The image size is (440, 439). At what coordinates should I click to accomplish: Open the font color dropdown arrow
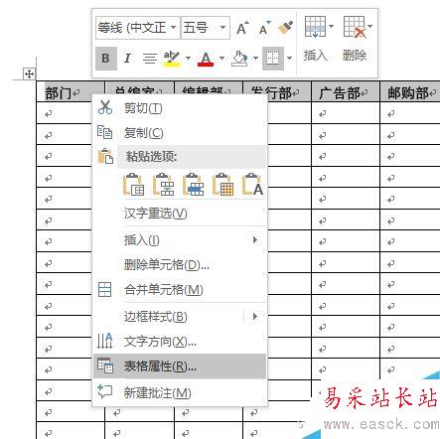click(x=221, y=59)
